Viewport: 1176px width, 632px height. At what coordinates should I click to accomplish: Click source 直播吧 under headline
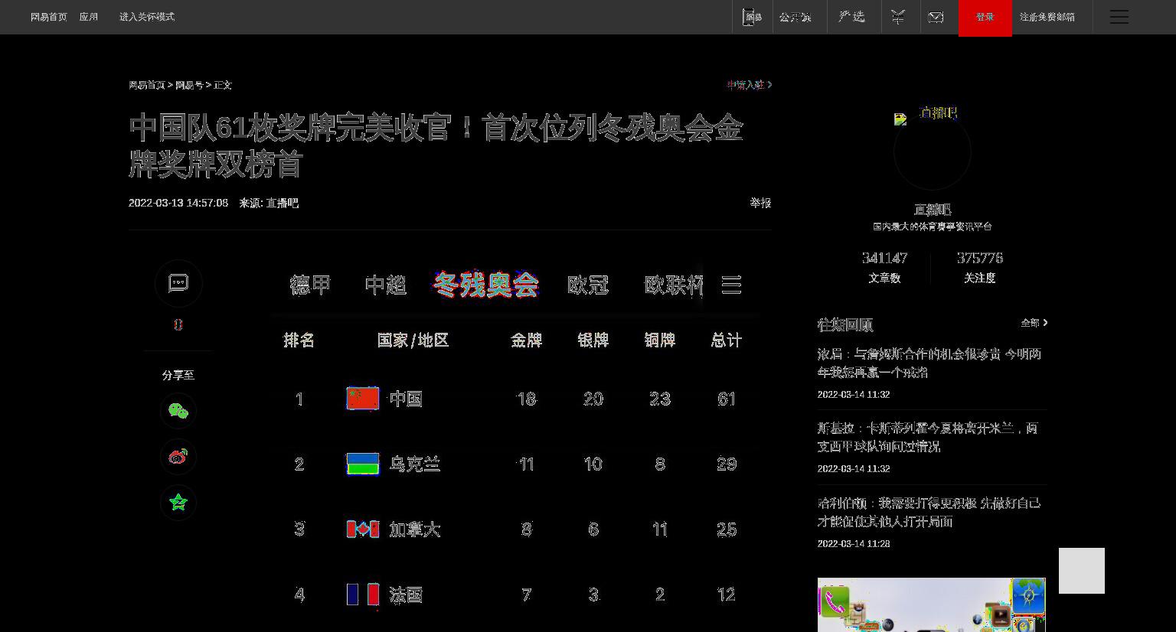point(282,203)
